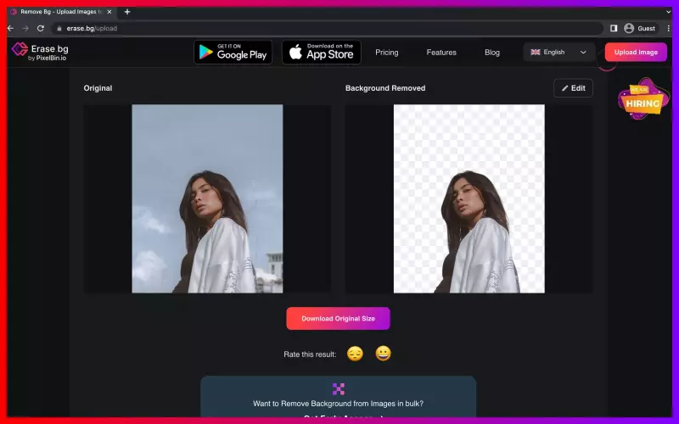
Task: Click the 'Original' heading text
Action: pyautogui.click(x=98, y=88)
